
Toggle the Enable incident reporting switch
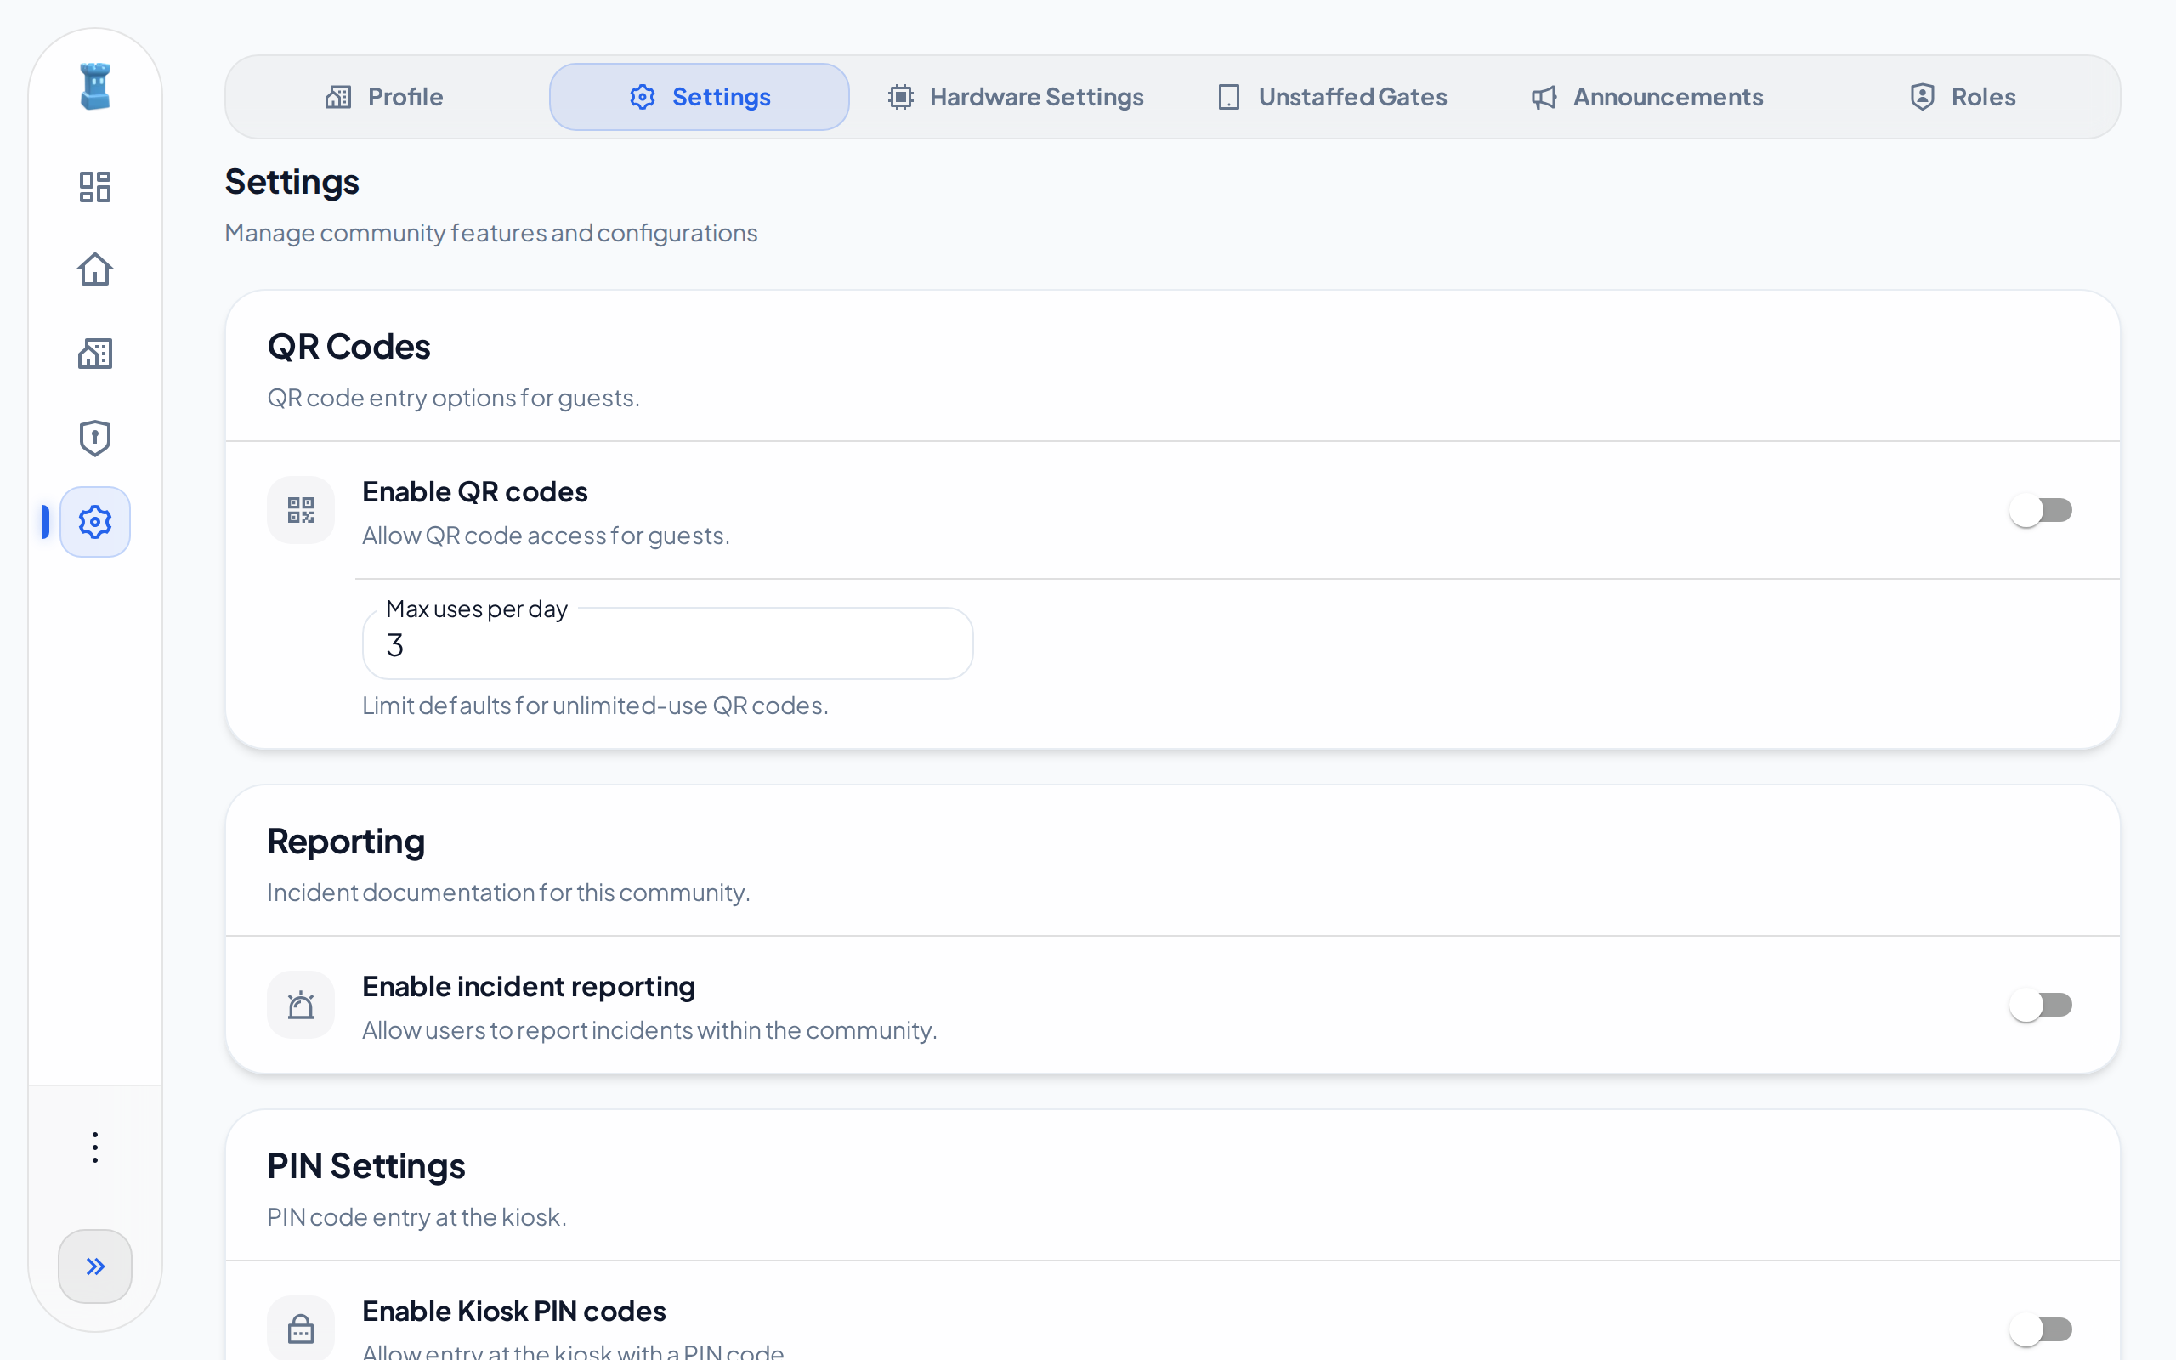click(x=2041, y=1005)
